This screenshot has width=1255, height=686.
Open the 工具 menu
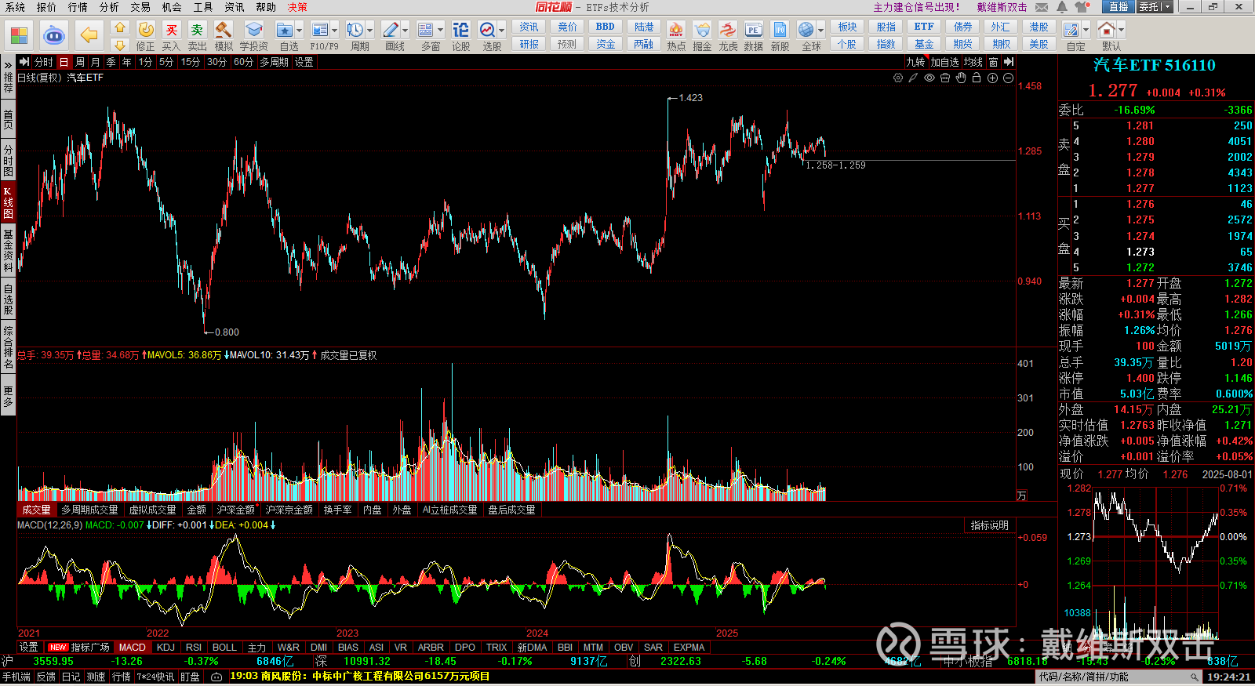203,7
